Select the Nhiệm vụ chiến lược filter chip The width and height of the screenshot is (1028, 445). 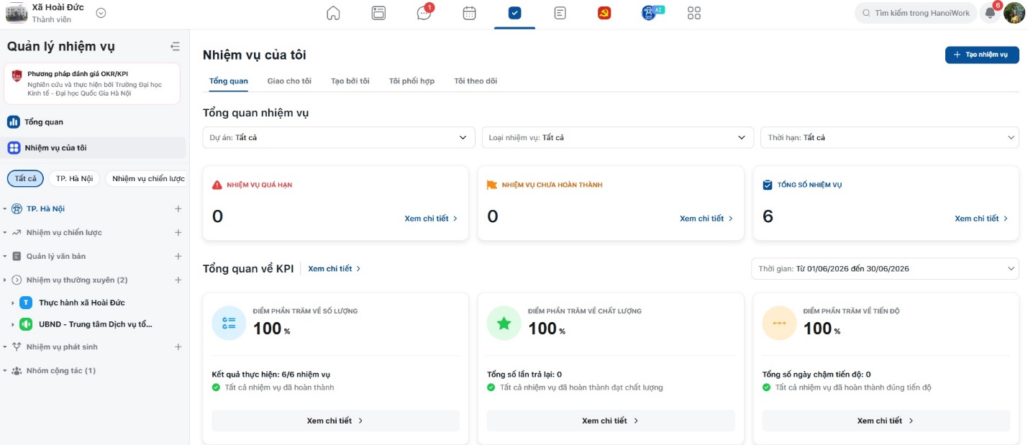pos(146,178)
